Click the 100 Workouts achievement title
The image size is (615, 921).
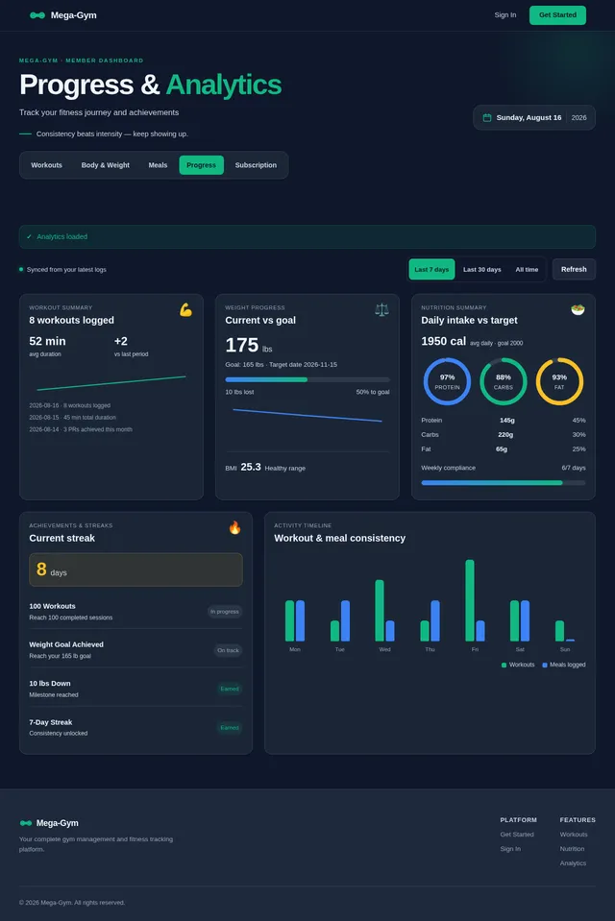point(52,606)
